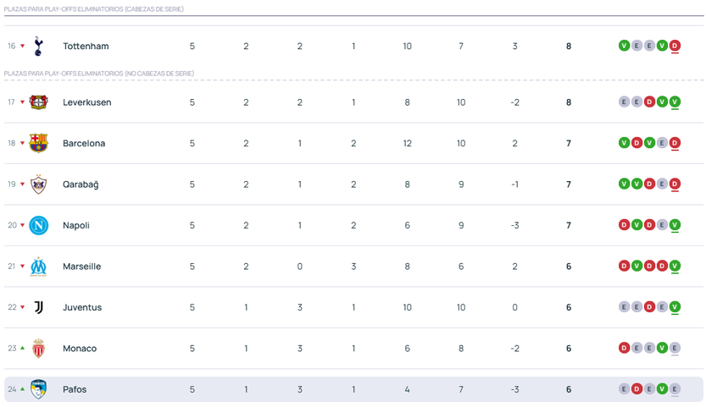The image size is (706, 407).
Task: Open the Juventus team name link
Action: click(x=82, y=307)
